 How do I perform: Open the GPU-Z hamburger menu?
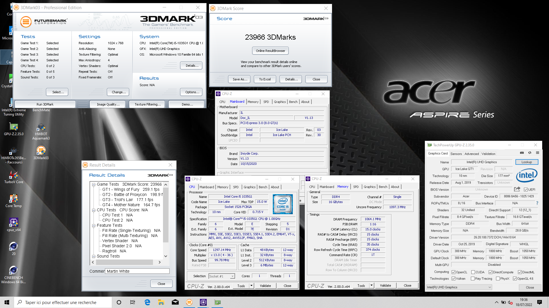click(538, 153)
